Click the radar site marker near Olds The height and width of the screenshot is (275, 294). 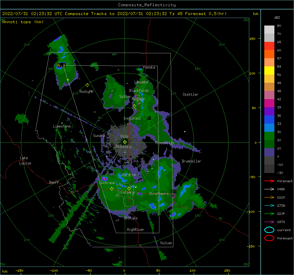125,142
